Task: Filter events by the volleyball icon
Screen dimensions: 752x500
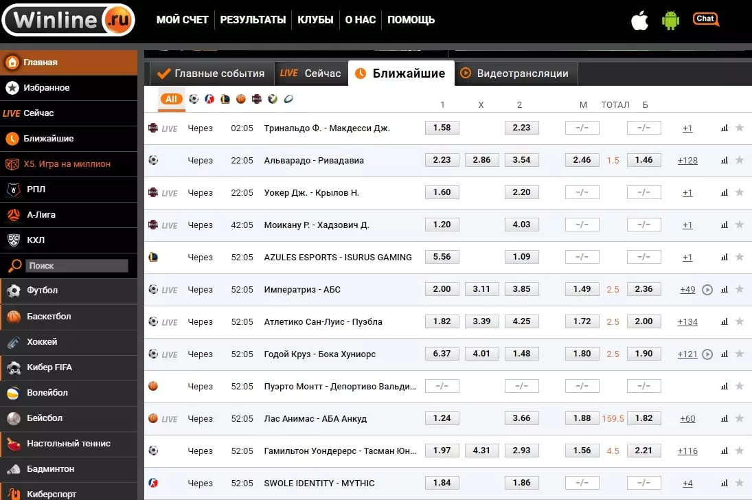Action: [x=273, y=99]
